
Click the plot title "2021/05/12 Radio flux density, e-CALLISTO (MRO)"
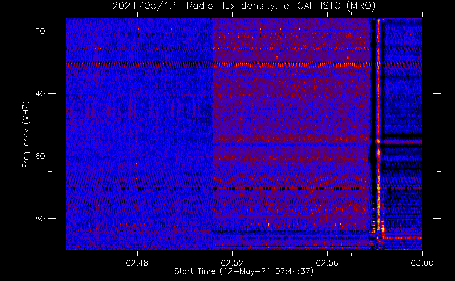point(244,6)
